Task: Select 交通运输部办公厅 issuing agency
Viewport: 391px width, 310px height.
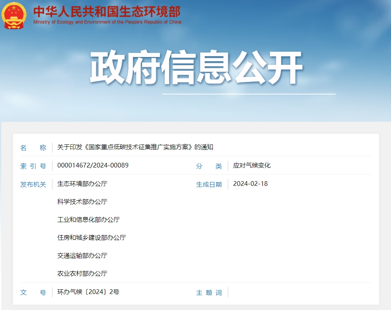Action: point(82,256)
